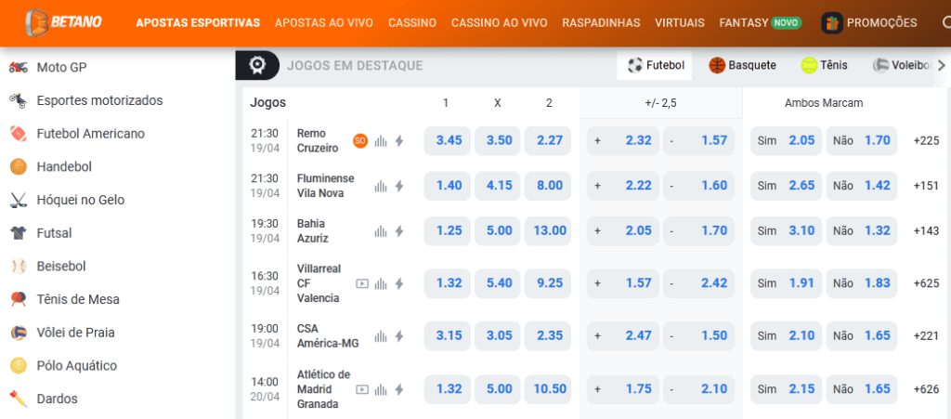The image size is (951, 419).
Task: Click the Betano logo
Action: pos(63,22)
